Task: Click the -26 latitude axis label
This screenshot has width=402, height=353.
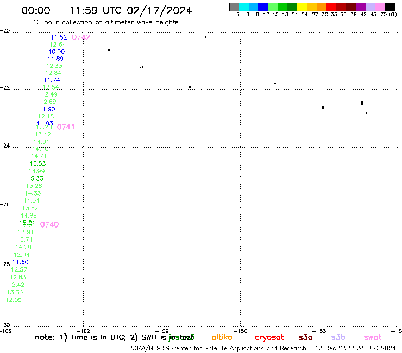Action: coord(5,204)
